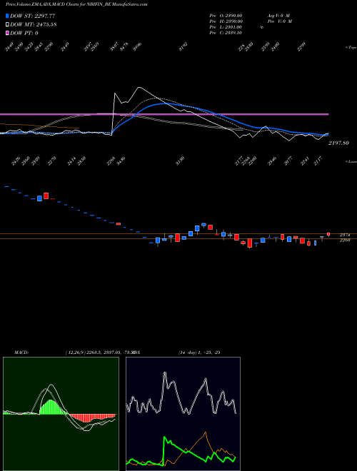Click the 3130 lows label
The image size is (357, 471).
click(180, 161)
